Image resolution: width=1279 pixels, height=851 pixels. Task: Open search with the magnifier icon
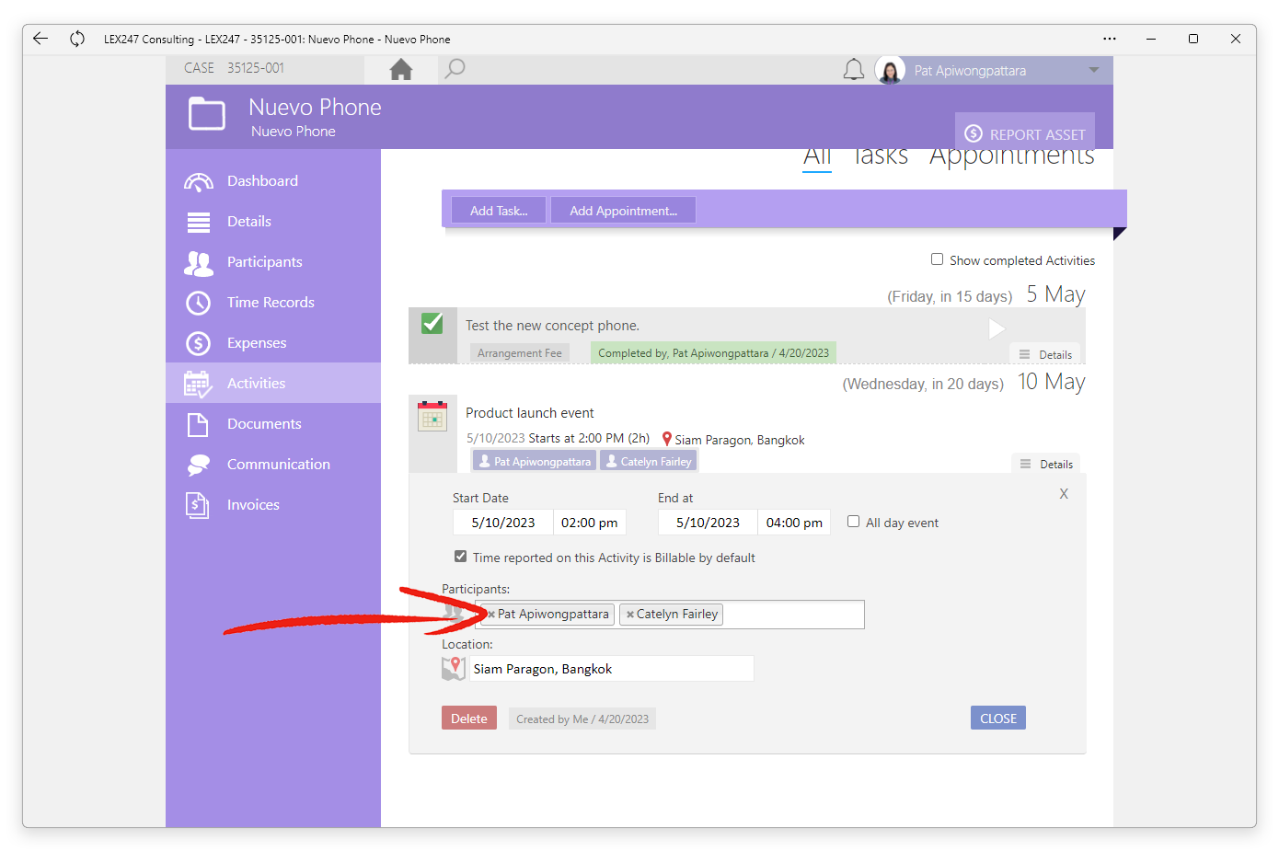click(455, 69)
